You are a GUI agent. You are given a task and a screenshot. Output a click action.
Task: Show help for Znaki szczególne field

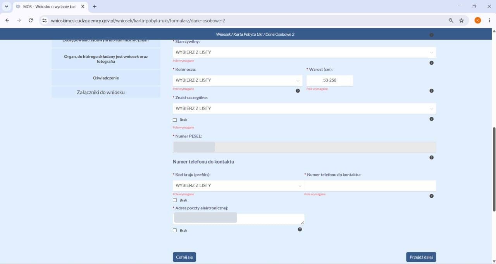click(431, 119)
